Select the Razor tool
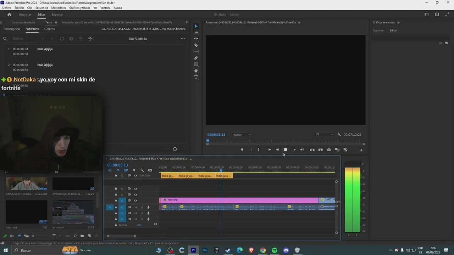 (x=196, y=45)
